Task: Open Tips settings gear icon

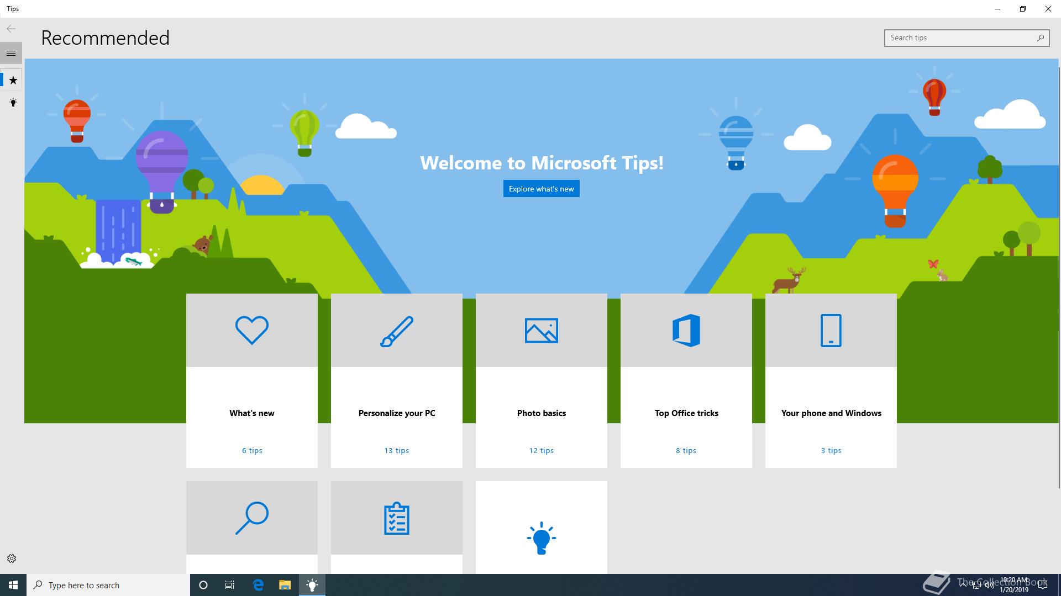Action: tap(12, 558)
